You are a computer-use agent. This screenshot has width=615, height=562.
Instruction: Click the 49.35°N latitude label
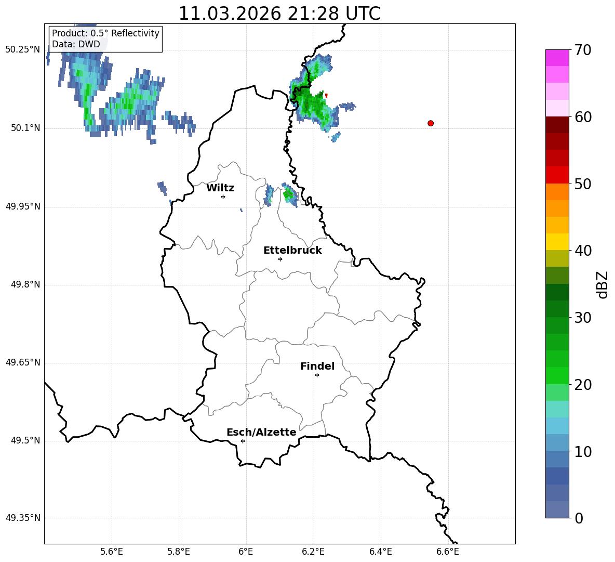23,518
